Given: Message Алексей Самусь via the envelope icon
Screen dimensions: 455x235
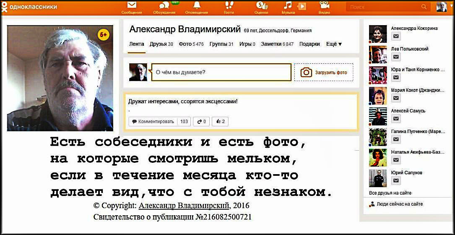Looking at the screenshot, I should click(x=396, y=118).
